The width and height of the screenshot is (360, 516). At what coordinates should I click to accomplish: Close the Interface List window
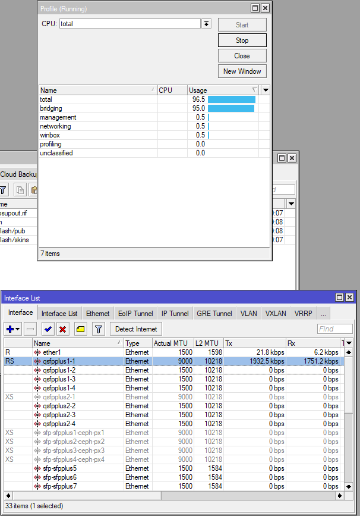(349, 298)
